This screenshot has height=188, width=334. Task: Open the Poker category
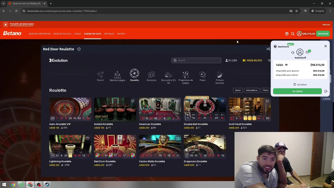click(203, 76)
